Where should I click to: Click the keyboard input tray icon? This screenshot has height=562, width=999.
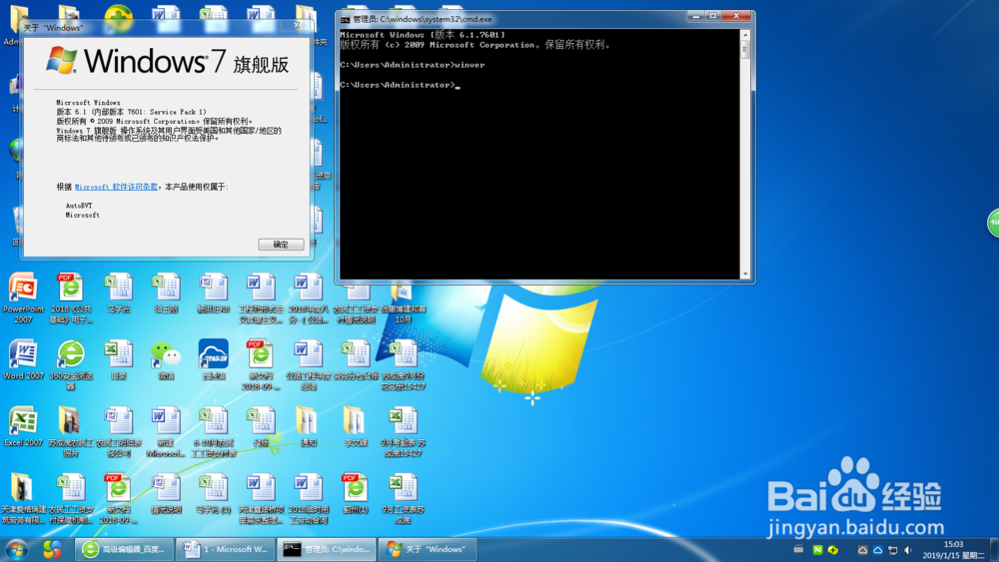[x=798, y=549]
